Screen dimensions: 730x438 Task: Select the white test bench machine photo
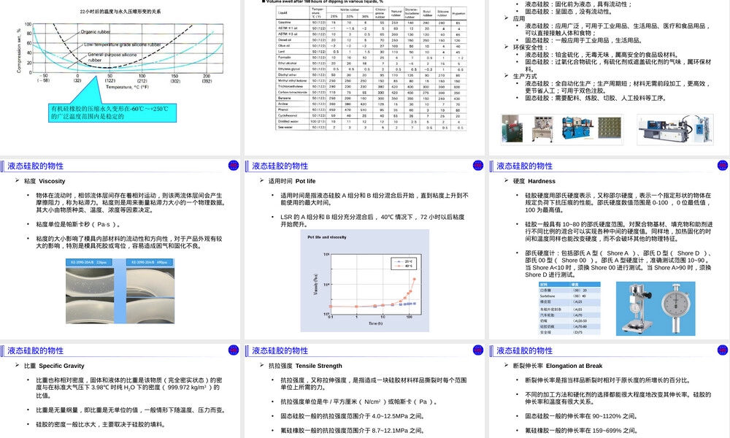coord(543,129)
